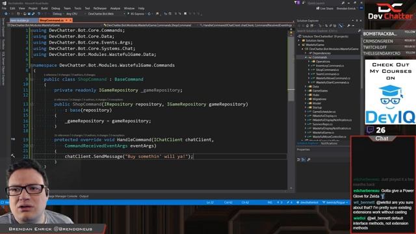Open the Debug menu
Screen dimensions: 416x234
(x=55, y=8)
